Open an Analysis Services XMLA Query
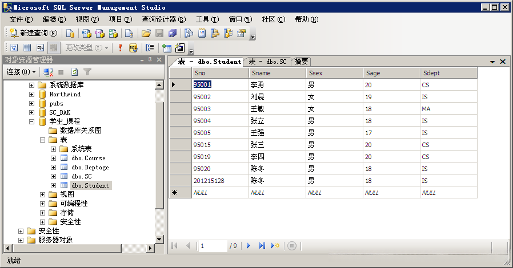The image size is (513, 268). tap(113, 33)
